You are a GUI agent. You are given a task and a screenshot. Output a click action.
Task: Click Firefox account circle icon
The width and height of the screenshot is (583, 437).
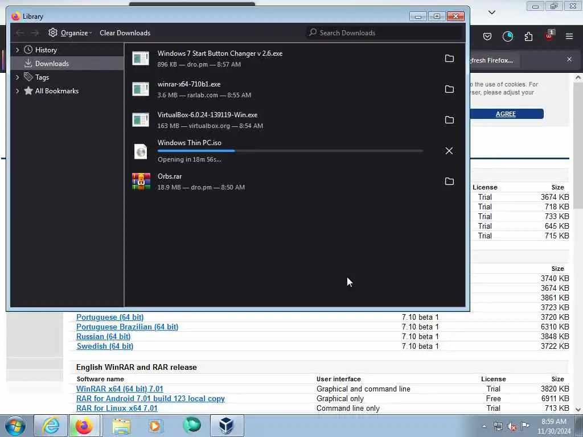click(x=507, y=36)
